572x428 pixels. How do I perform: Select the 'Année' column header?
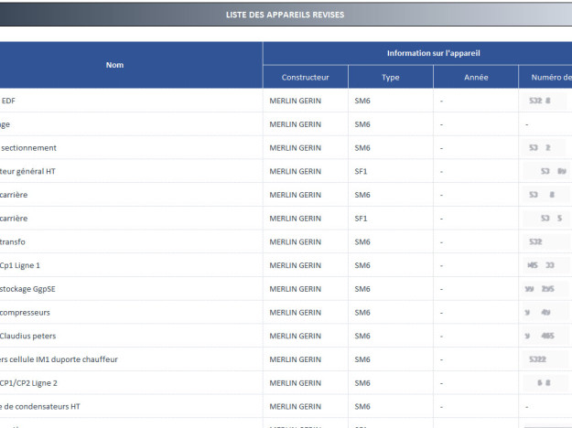point(475,77)
